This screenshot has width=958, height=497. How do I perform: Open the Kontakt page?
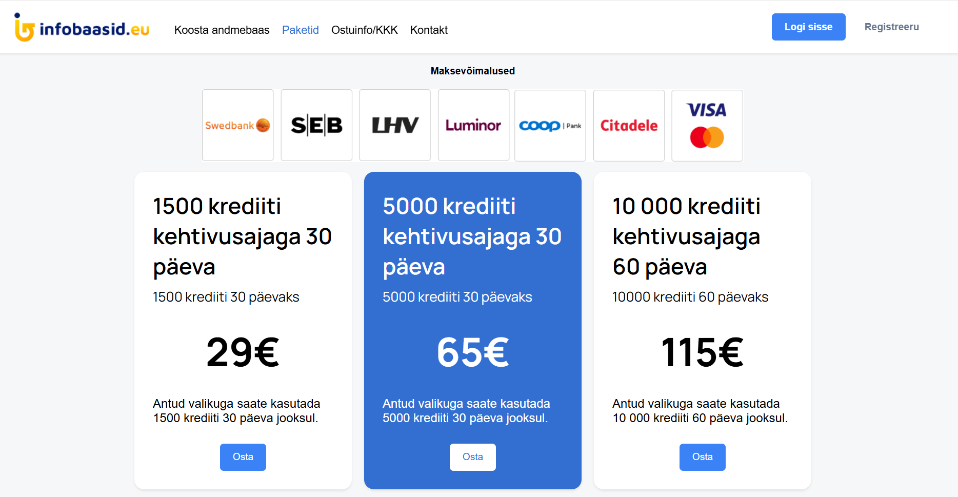pyautogui.click(x=429, y=30)
